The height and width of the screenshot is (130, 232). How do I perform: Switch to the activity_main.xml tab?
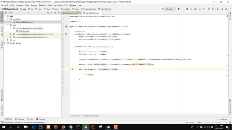[72, 13]
